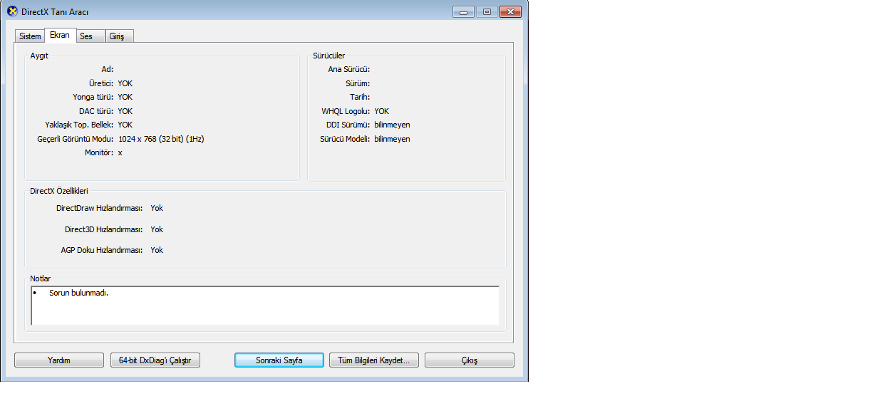Click the Geçerli Görüntü Modu label
The width and height of the screenshot is (885, 396).
tap(76, 139)
